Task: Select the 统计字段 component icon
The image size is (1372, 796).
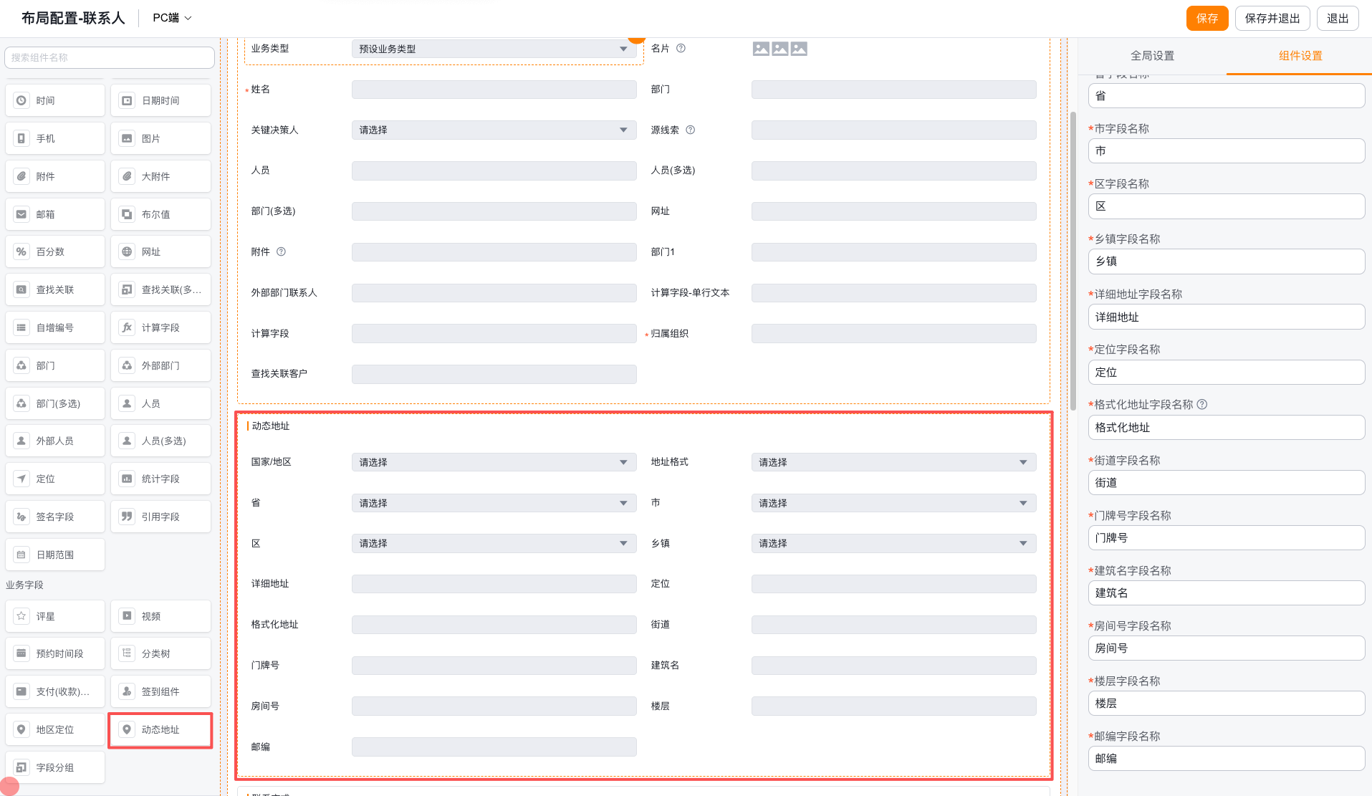Action: coord(127,479)
